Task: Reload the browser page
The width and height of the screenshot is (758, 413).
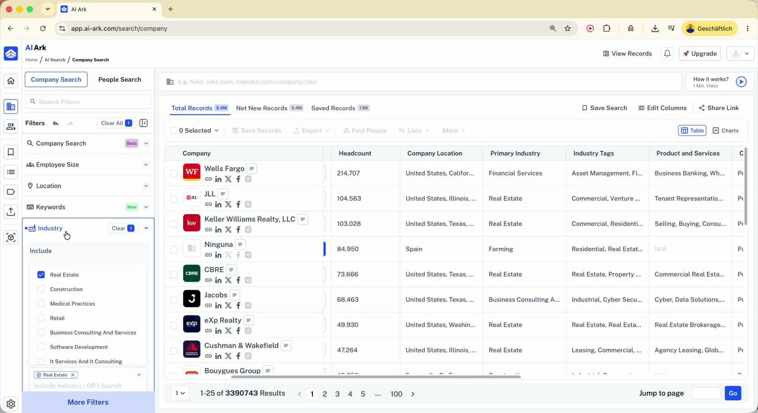Action: tap(43, 28)
